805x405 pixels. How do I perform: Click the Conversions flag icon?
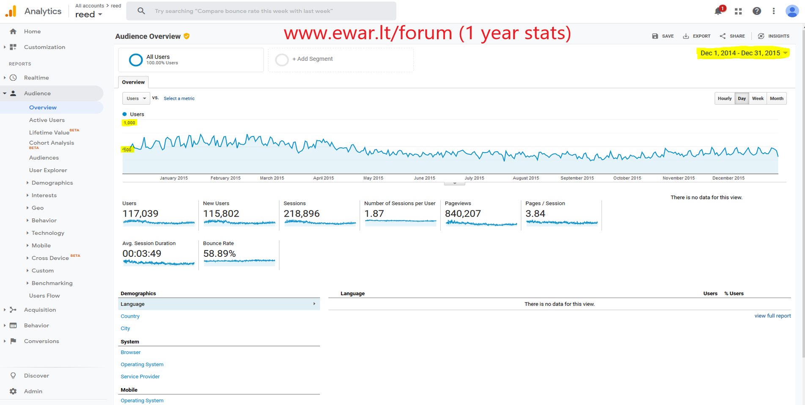(13, 341)
